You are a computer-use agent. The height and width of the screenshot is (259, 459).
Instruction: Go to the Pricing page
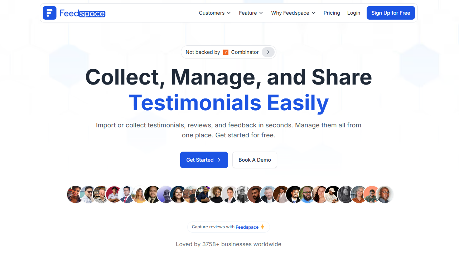click(x=332, y=13)
